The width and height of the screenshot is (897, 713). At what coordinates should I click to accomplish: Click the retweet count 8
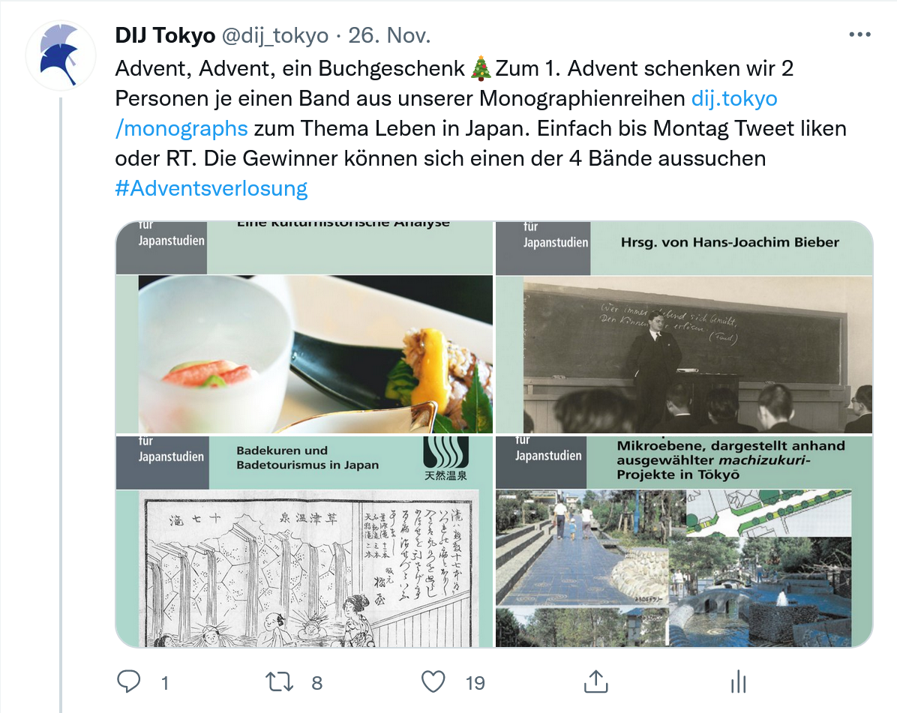click(317, 683)
